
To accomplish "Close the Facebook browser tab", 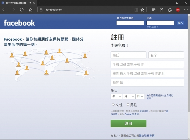I will (34, 3).
